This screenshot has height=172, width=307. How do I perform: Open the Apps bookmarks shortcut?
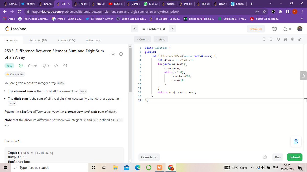[x=9, y=19]
